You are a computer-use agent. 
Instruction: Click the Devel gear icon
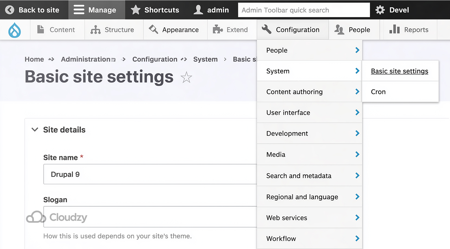[x=380, y=10]
